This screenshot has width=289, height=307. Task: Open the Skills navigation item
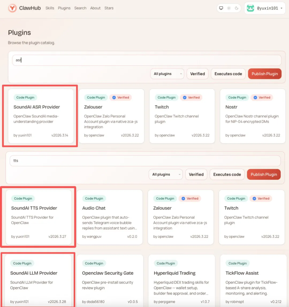(x=50, y=8)
